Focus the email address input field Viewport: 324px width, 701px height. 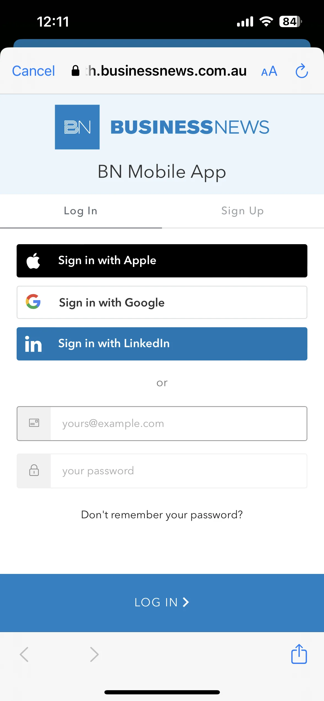(x=162, y=424)
